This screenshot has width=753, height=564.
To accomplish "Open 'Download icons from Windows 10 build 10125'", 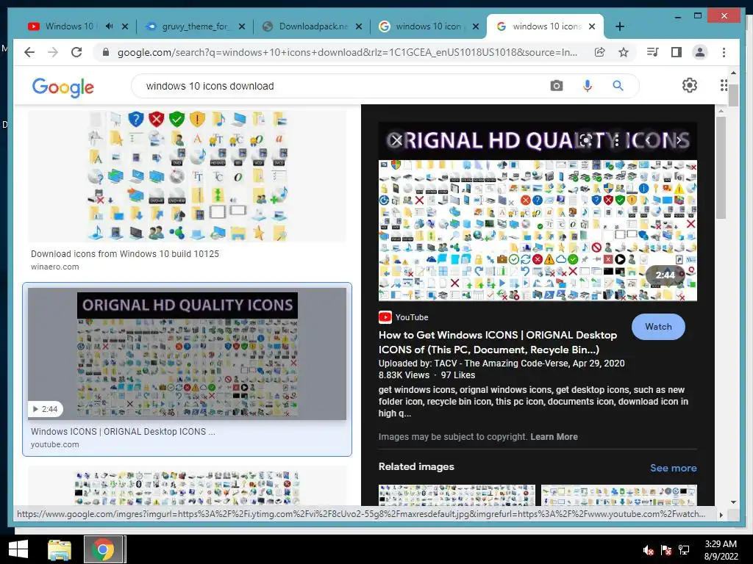I will pyautogui.click(x=125, y=253).
